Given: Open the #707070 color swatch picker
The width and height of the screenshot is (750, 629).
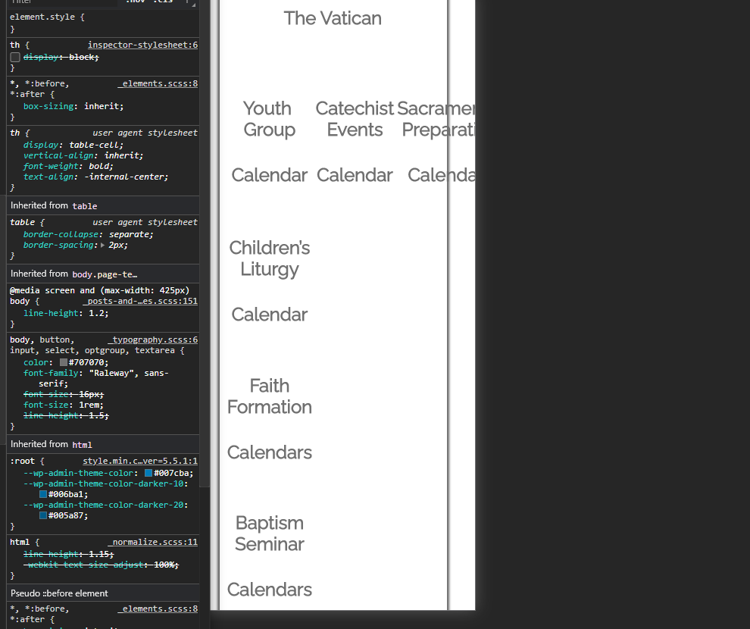Looking at the screenshot, I should (x=64, y=362).
